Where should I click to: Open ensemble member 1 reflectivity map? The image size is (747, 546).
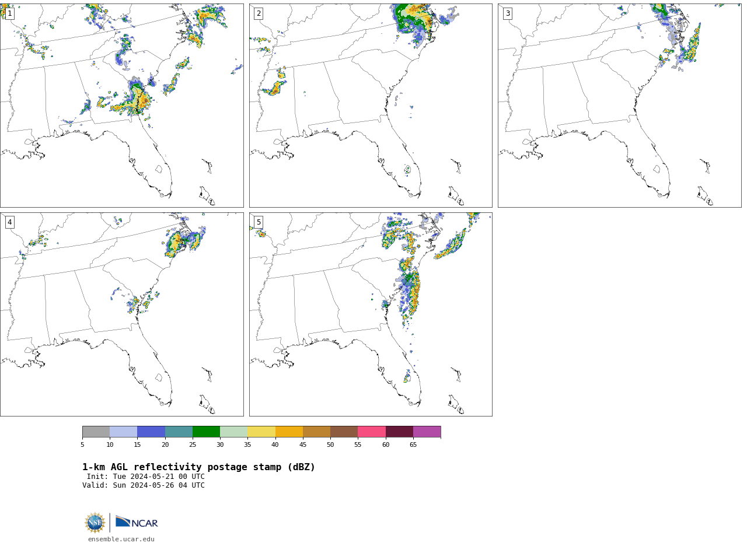pyautogui.click(x=122, y=106)
